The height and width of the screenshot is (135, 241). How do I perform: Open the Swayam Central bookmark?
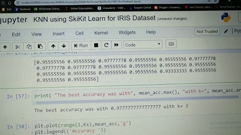pyautogui.click(x=140, y=7)
